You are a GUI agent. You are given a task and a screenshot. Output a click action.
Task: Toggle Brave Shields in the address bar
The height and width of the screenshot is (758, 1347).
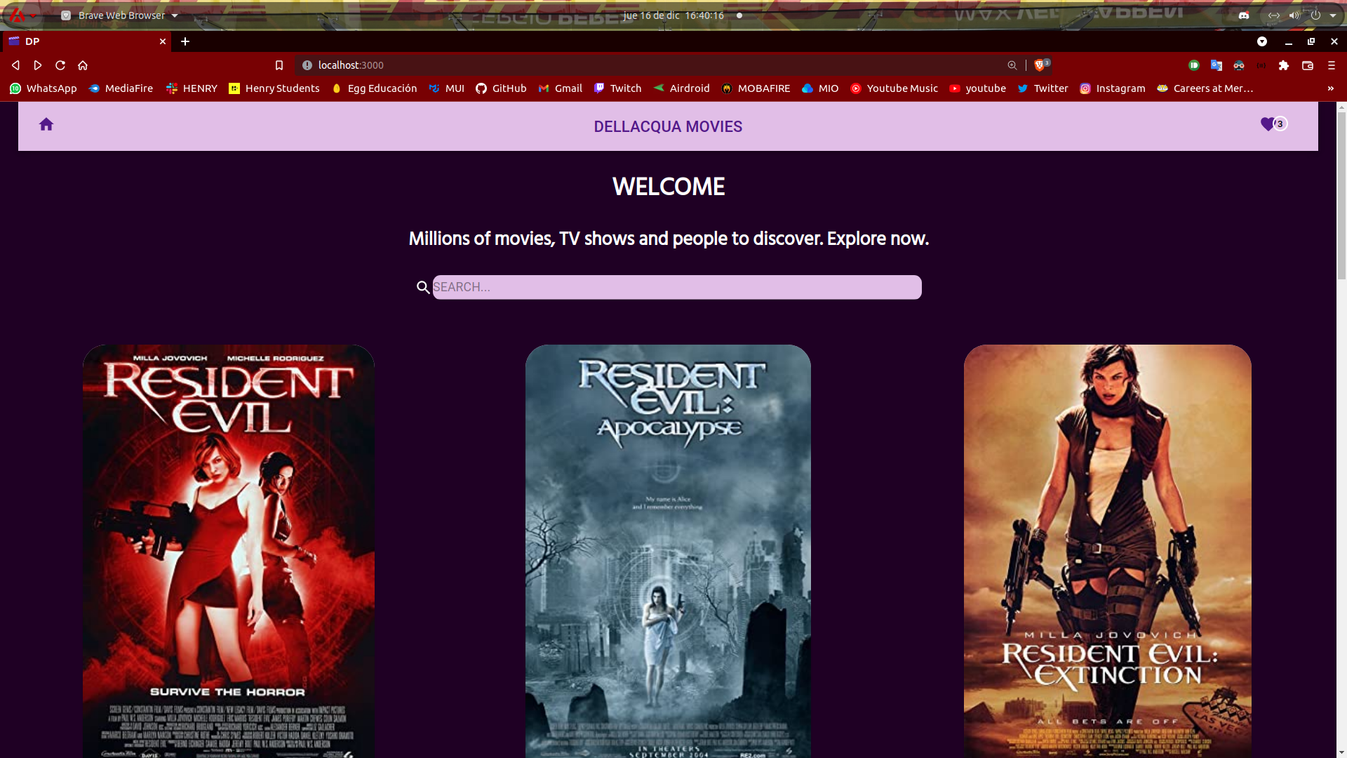(x=1039, y=65)
